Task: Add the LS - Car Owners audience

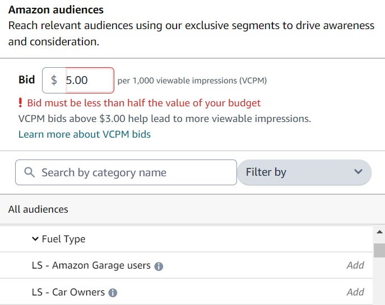Action: click(355, 292)
